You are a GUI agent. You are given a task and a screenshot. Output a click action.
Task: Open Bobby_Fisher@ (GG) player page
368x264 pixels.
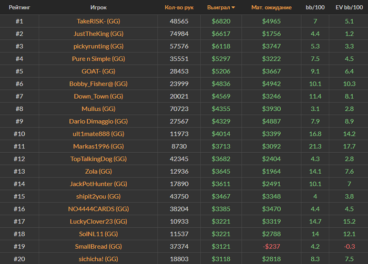click(x=98, y=84)
